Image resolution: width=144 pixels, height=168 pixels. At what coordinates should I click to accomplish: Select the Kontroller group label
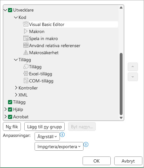tap(28, 88)
